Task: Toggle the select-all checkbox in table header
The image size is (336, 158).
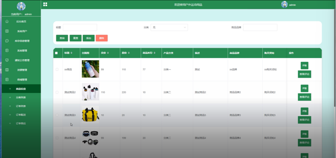Action: 56,53
